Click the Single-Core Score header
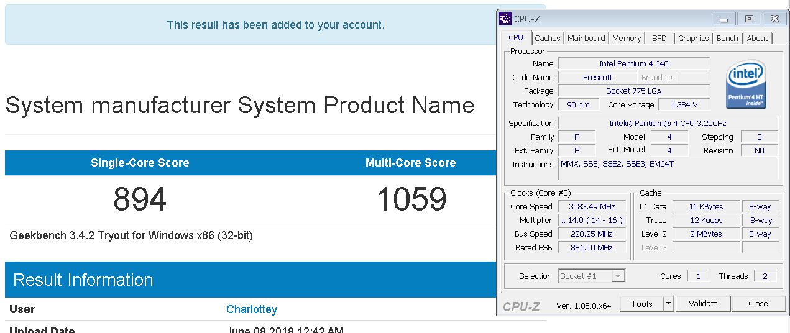Image resolution: width=790 pixels, height=333 pixels. click(x=140, y=163)
